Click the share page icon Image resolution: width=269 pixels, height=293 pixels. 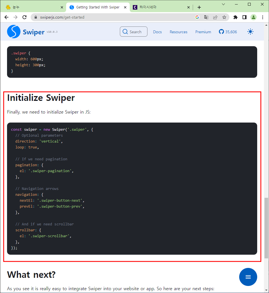coord(215,17)
